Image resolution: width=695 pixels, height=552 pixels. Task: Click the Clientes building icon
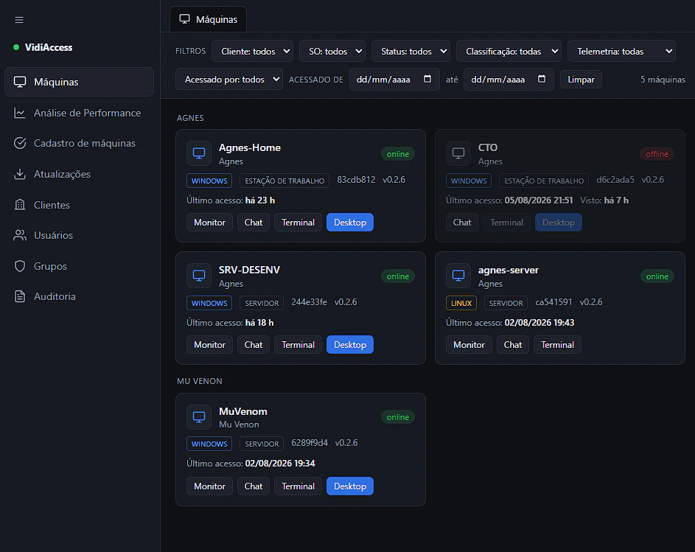pyautogui.click(x=19, y=205)
